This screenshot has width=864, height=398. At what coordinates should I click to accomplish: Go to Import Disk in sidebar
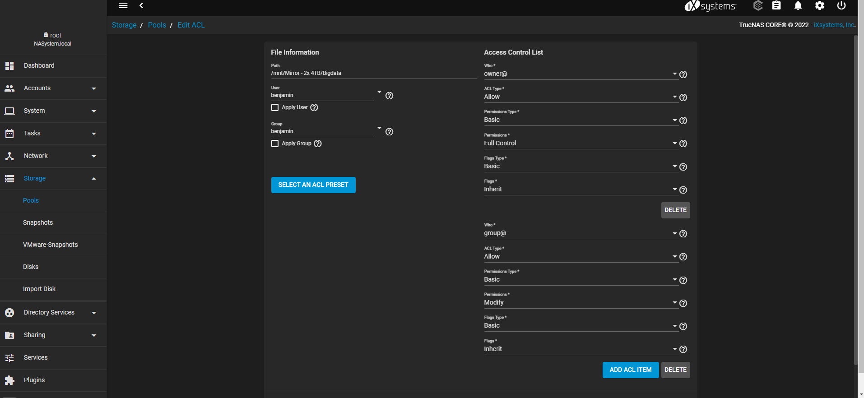[39, 289]
